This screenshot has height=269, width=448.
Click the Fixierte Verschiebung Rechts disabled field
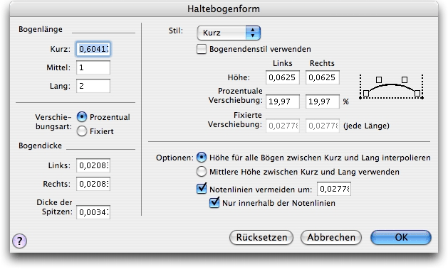(323, 126)
